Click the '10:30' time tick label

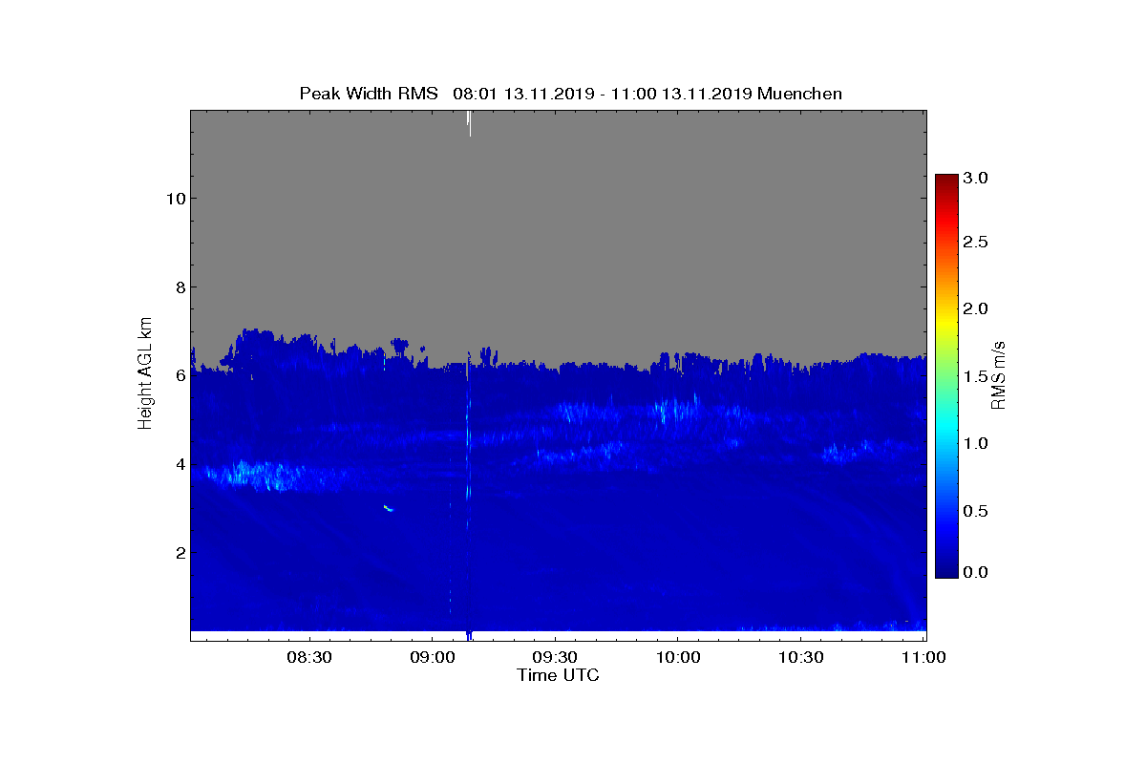coord(801,658)
